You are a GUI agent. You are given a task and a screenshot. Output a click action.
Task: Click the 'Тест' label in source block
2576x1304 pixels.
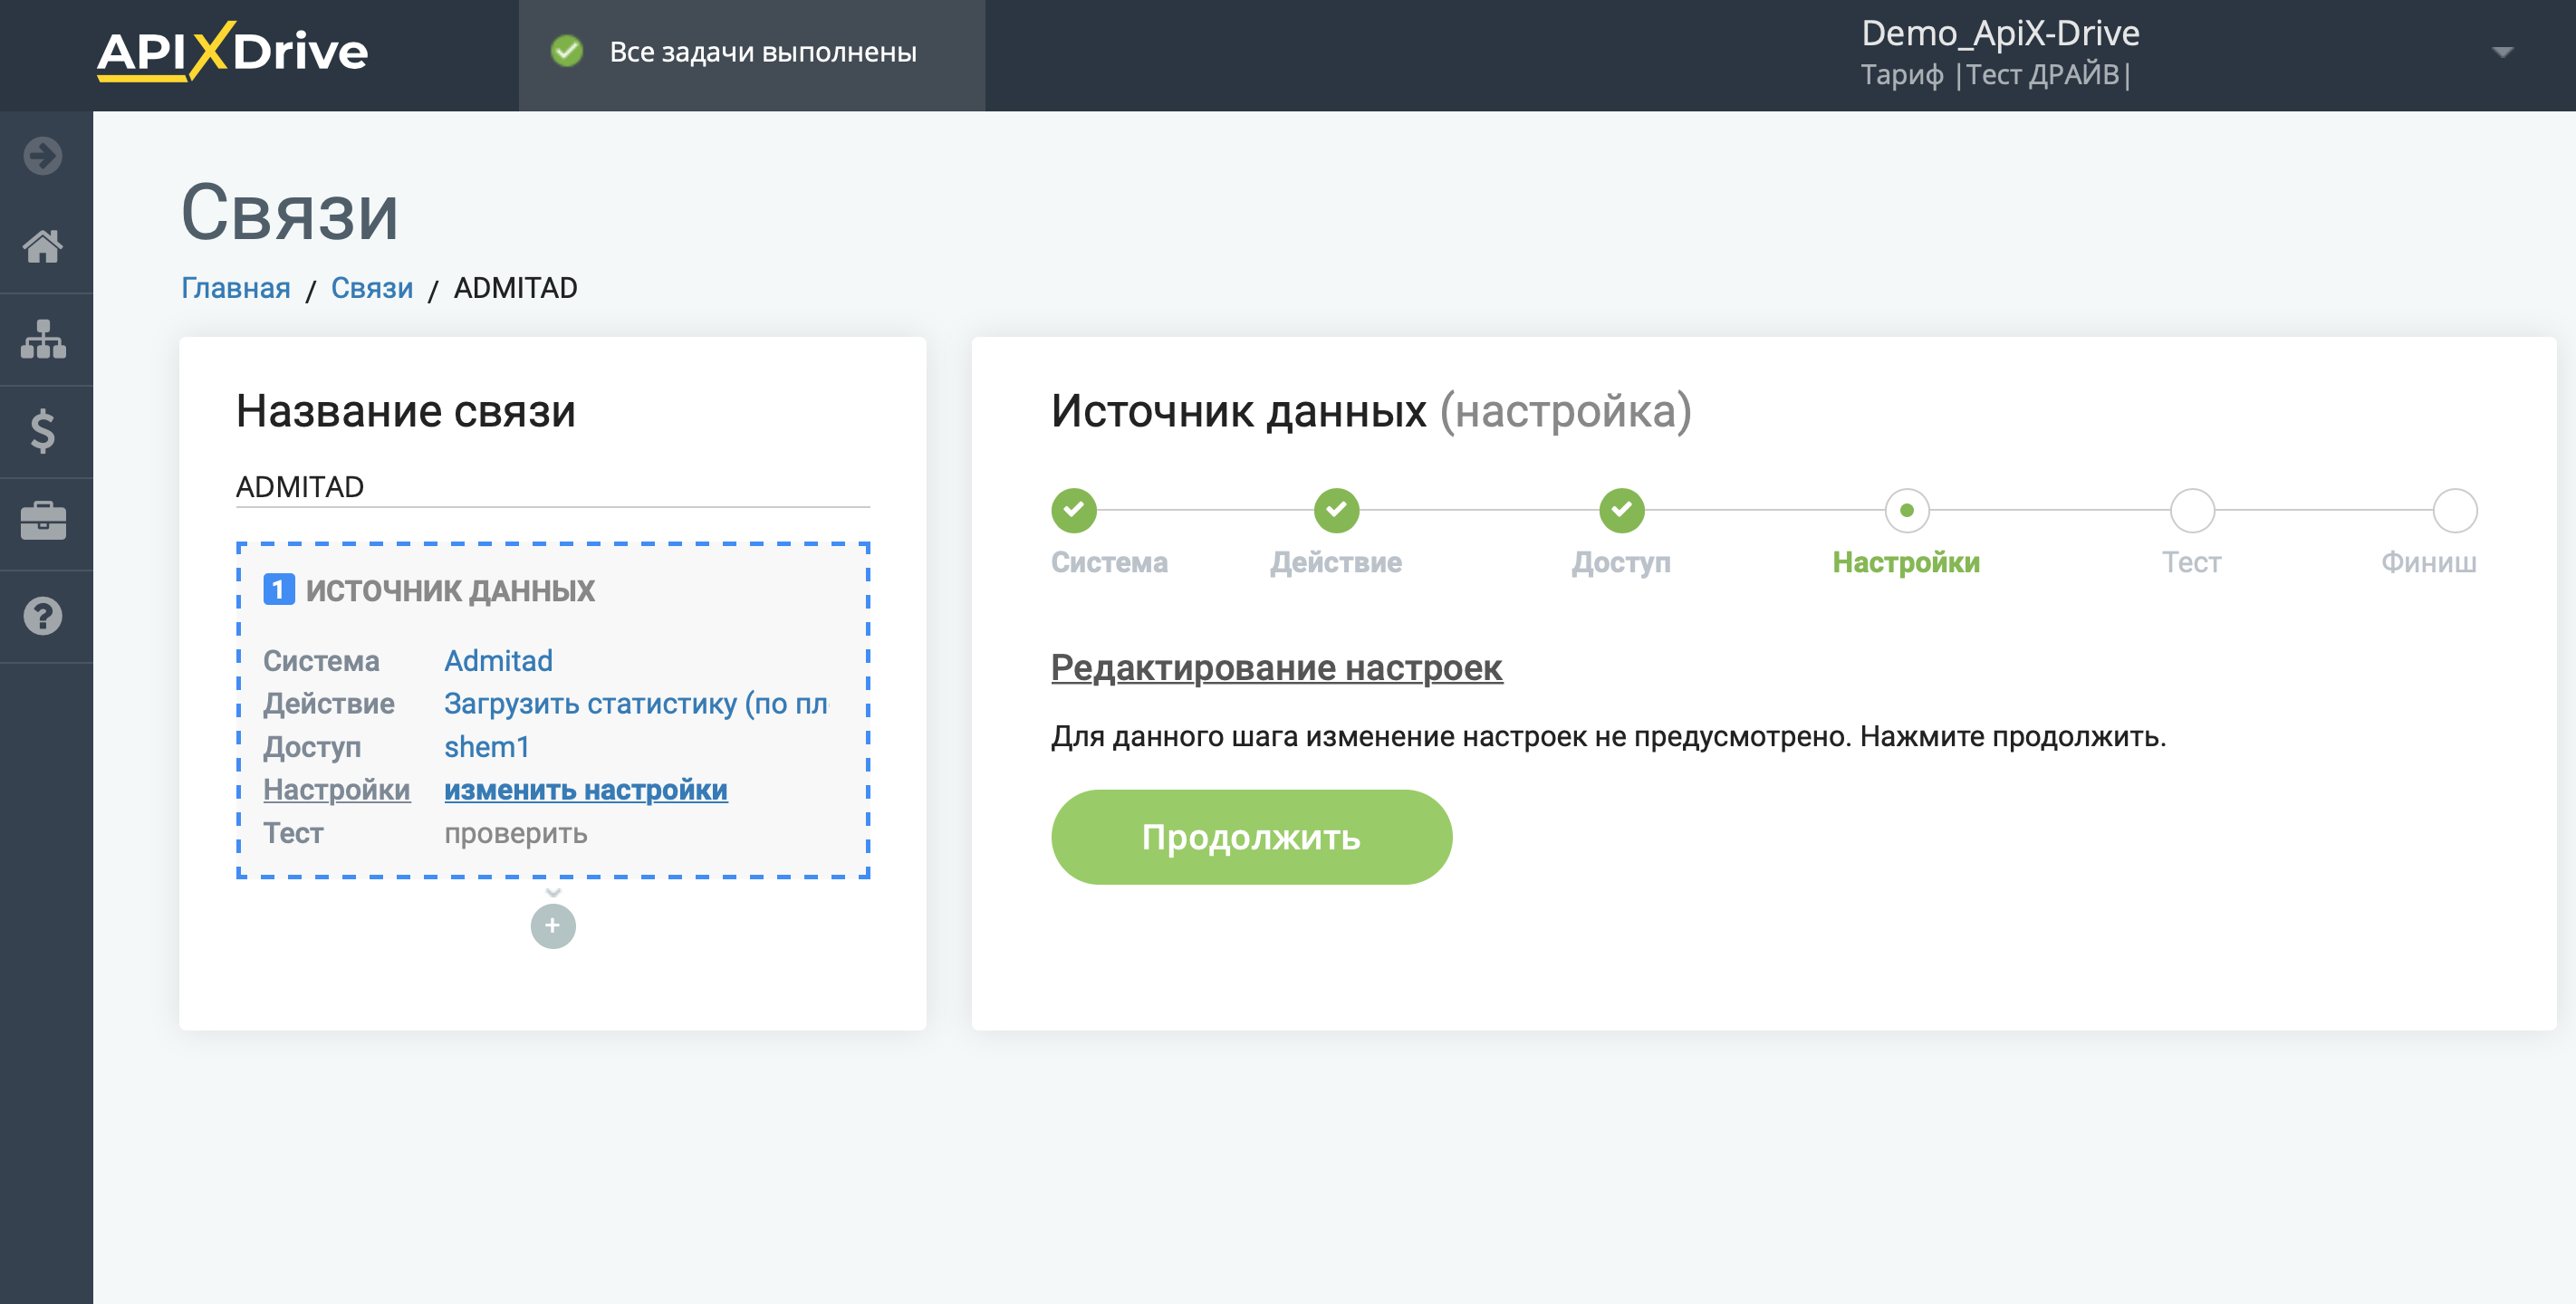tap(293, 833)
